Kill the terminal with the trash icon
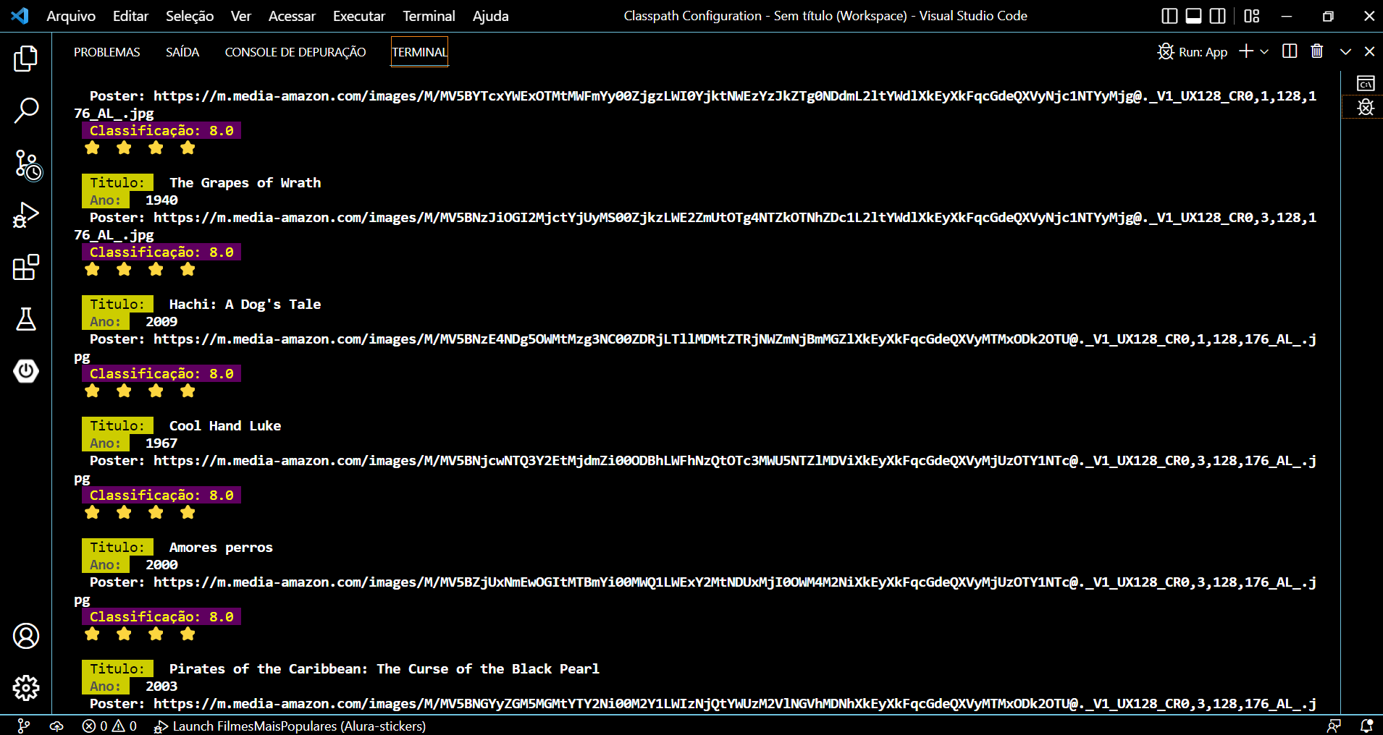The height and width of the screenshot is (735, 1383). pos(1317,51)
